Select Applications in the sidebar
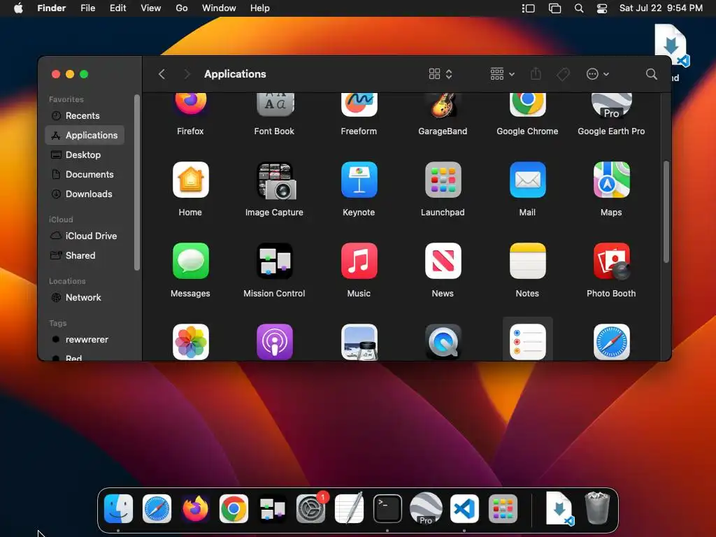The width and height of the screenshot is (716, 537). [x=85, y=135]
